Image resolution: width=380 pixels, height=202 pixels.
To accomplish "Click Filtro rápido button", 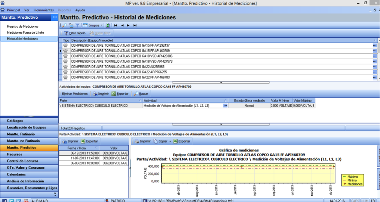I will pos(75,33).
